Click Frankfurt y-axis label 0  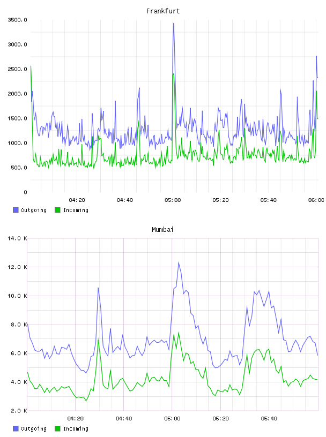tap(25, 192)
